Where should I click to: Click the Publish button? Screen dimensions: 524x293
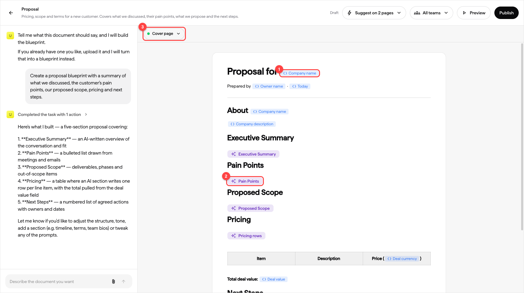coord(506,13)
